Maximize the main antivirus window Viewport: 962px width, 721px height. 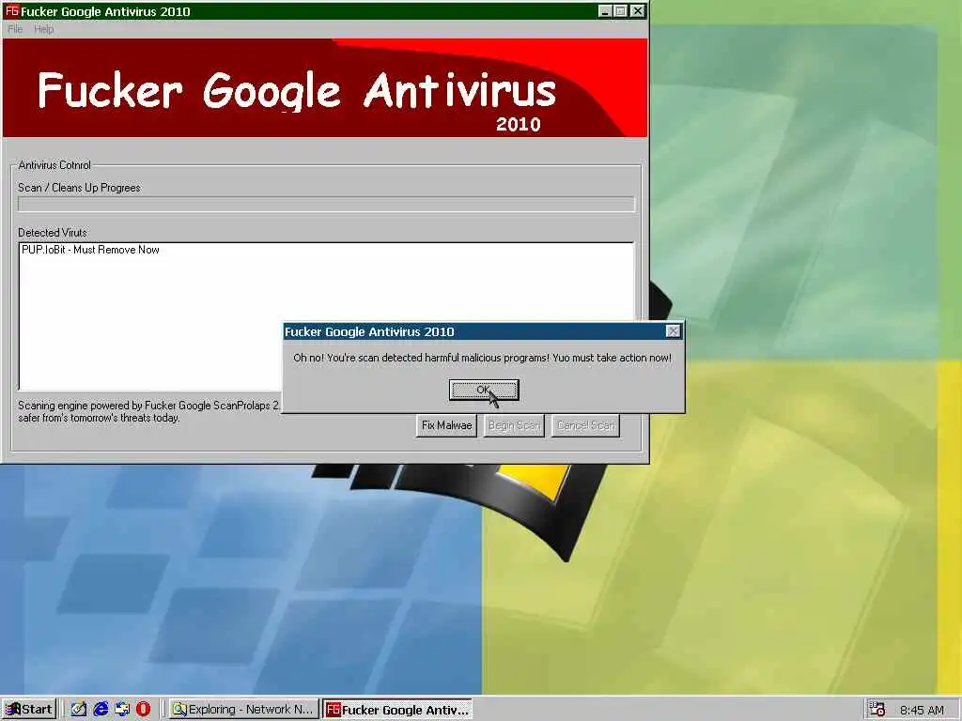click(x=620, y=11)
